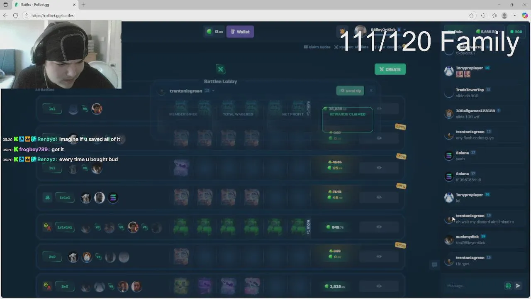Click the 1v1v1 mode badge
531x299 pixels.
(65, 198)
